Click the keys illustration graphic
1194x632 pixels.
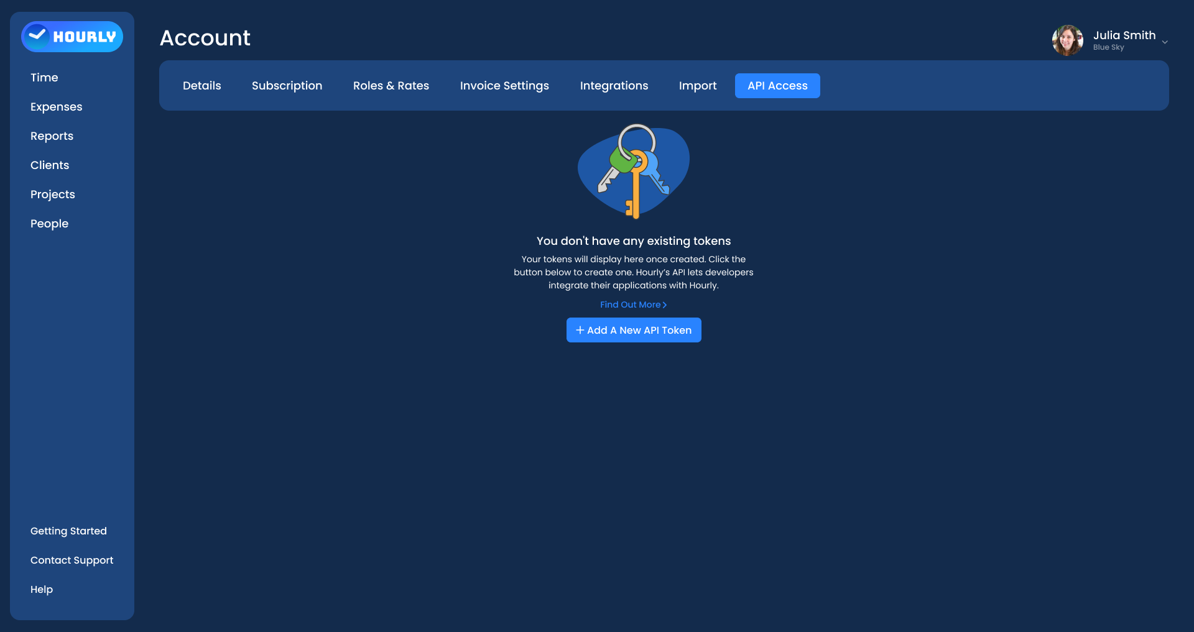point(634,172)
